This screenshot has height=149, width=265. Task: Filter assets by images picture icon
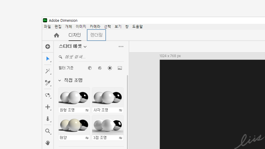pyautogui.click(x=120, y=68)
